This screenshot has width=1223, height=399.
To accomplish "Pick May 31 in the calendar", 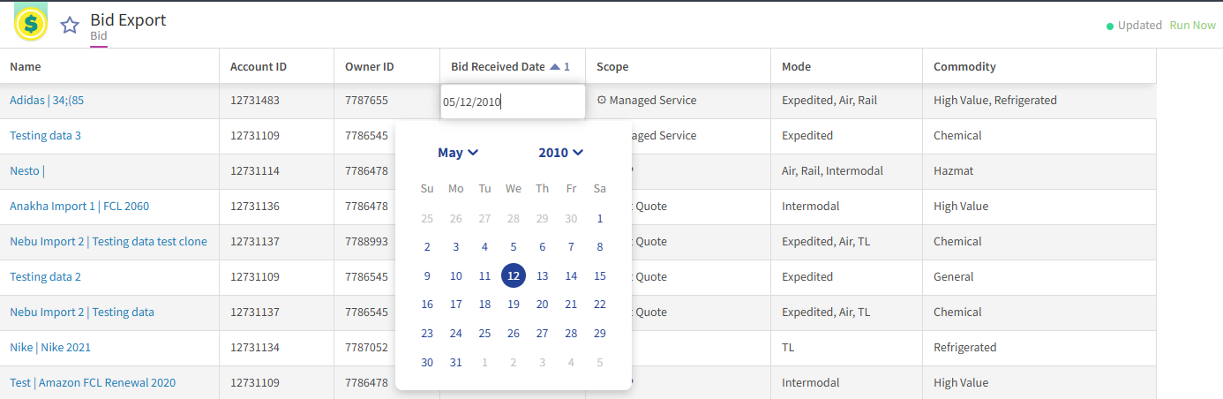I will click(456, 362).
